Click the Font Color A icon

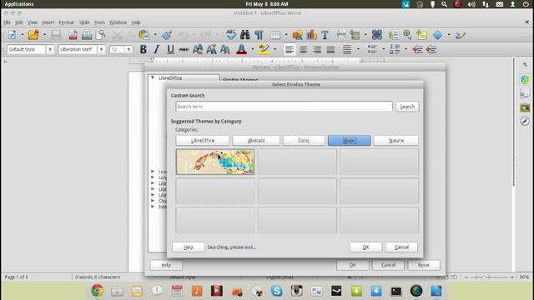pos(241,49)
